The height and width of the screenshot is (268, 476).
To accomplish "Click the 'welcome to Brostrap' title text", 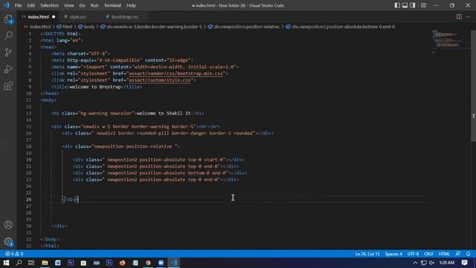I will coord(95,87).
